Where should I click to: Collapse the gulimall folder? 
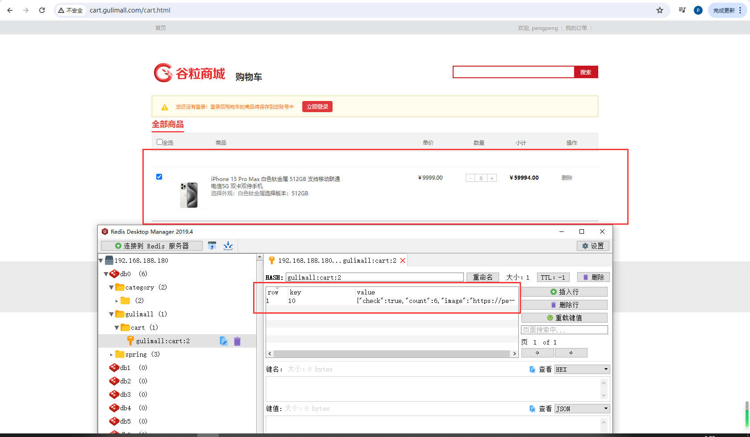(x=112, y=314)
